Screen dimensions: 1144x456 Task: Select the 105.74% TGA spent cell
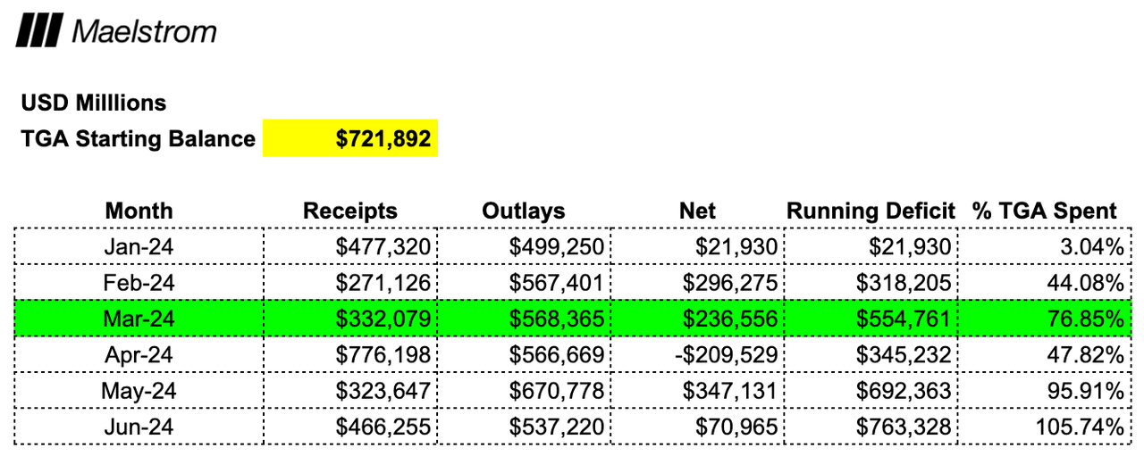coord(1044,427)
